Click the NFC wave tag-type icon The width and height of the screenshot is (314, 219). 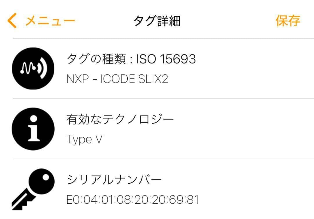pos(33,68)
